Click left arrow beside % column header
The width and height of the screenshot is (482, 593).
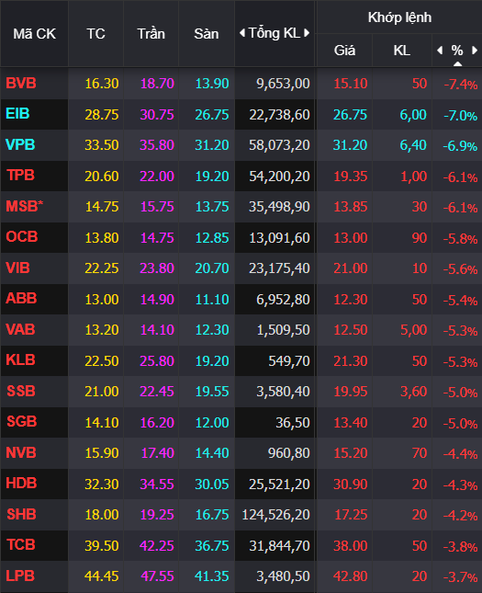pyautogui.click(x=440, y=50)
